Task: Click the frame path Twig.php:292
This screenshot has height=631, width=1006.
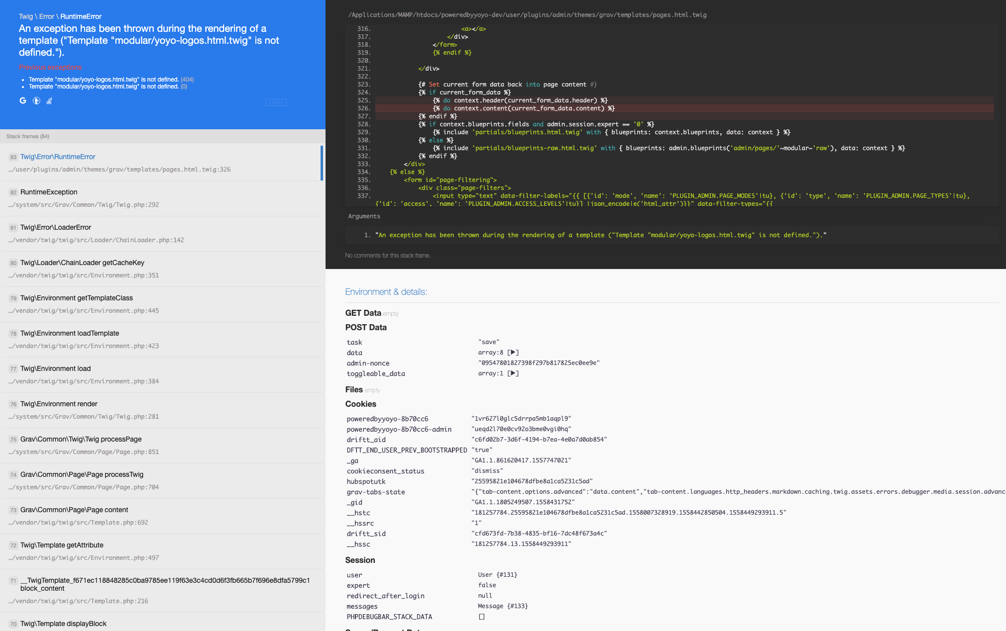Action: click(x=84, y=205)
